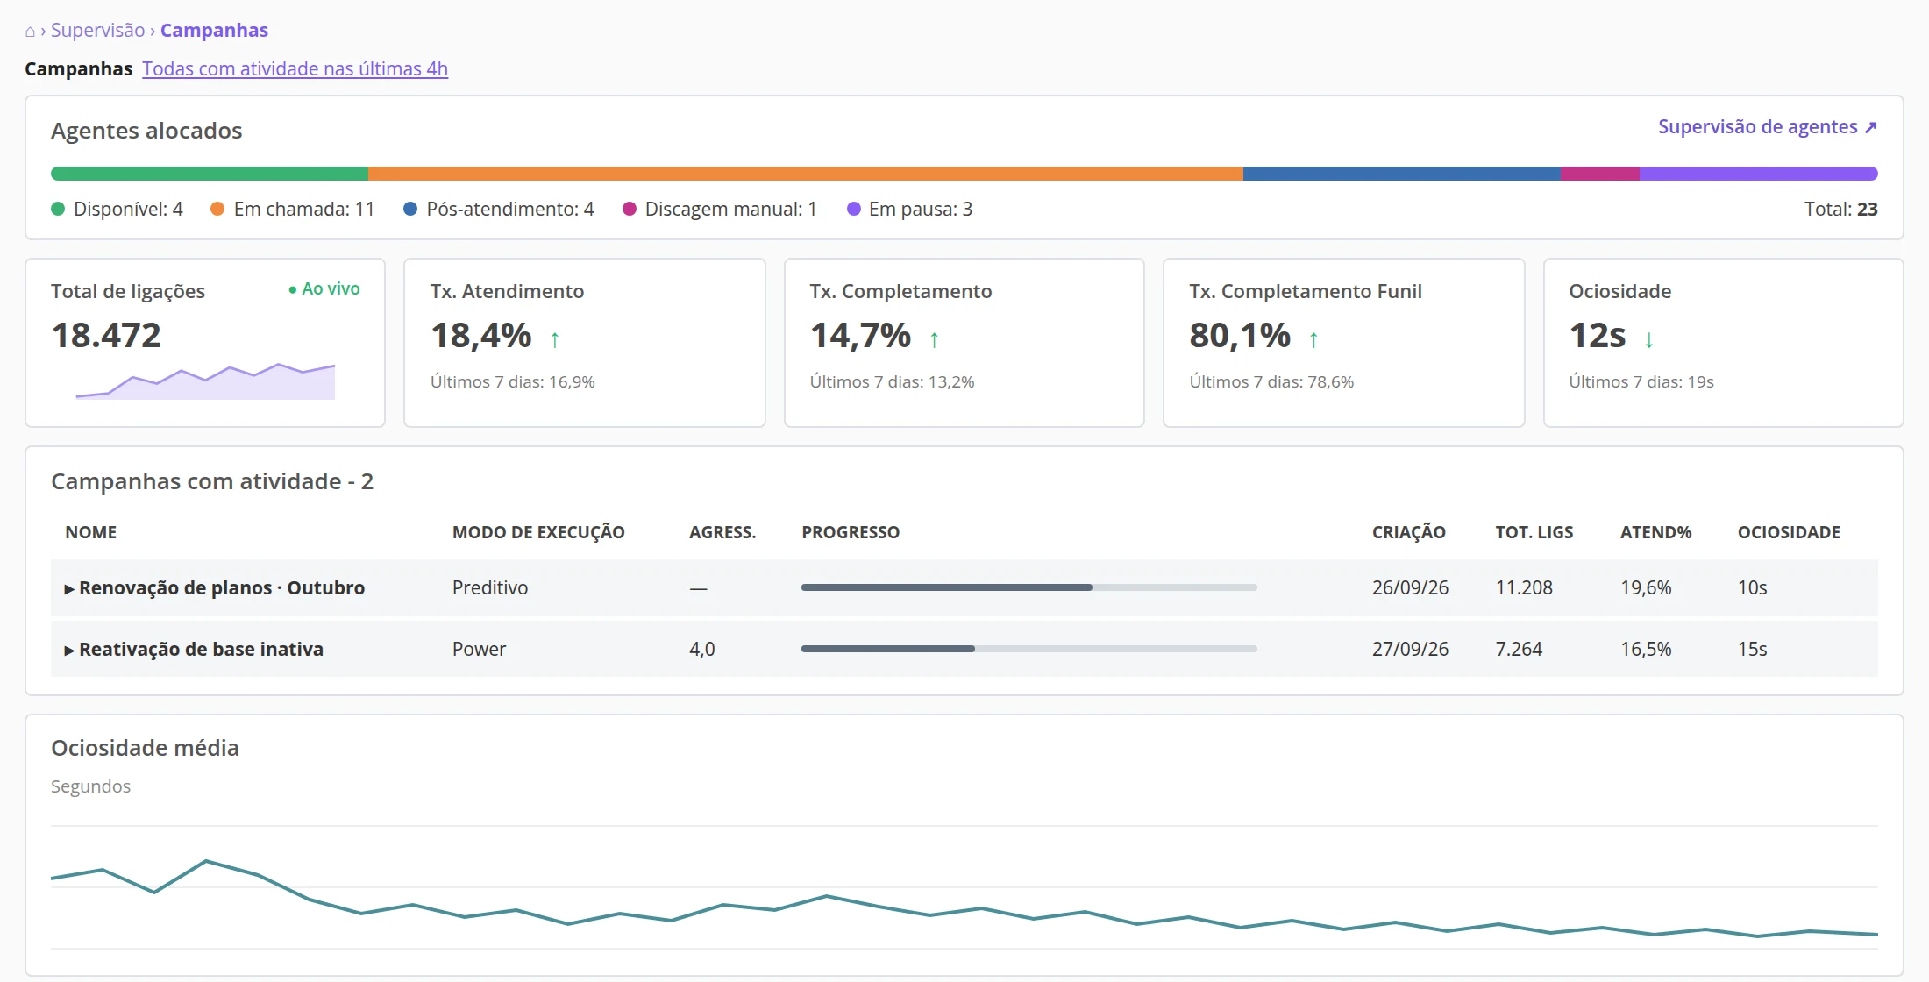Open filter 'Todas com atividade nas últimas 4h'
1929x982 pixels.
pyautogui.click(x=295, y=68)
